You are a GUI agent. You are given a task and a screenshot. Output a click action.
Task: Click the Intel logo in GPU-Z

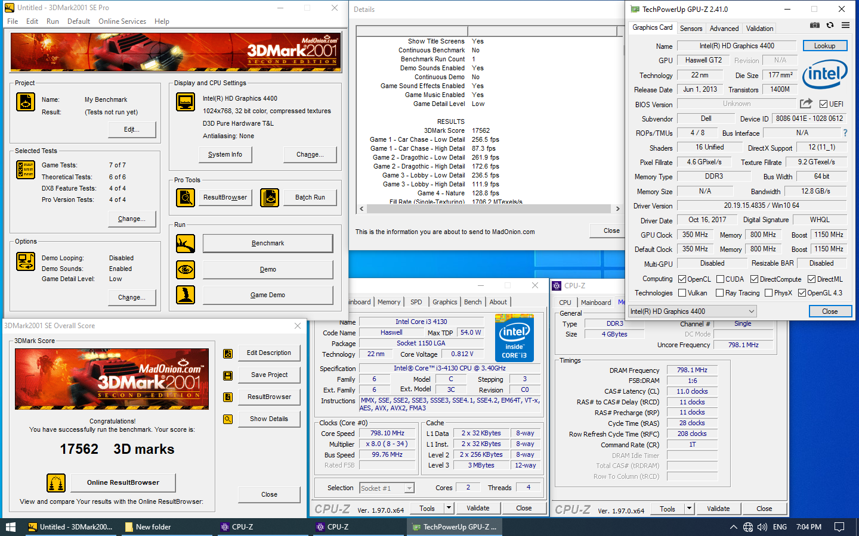[825, 74]
